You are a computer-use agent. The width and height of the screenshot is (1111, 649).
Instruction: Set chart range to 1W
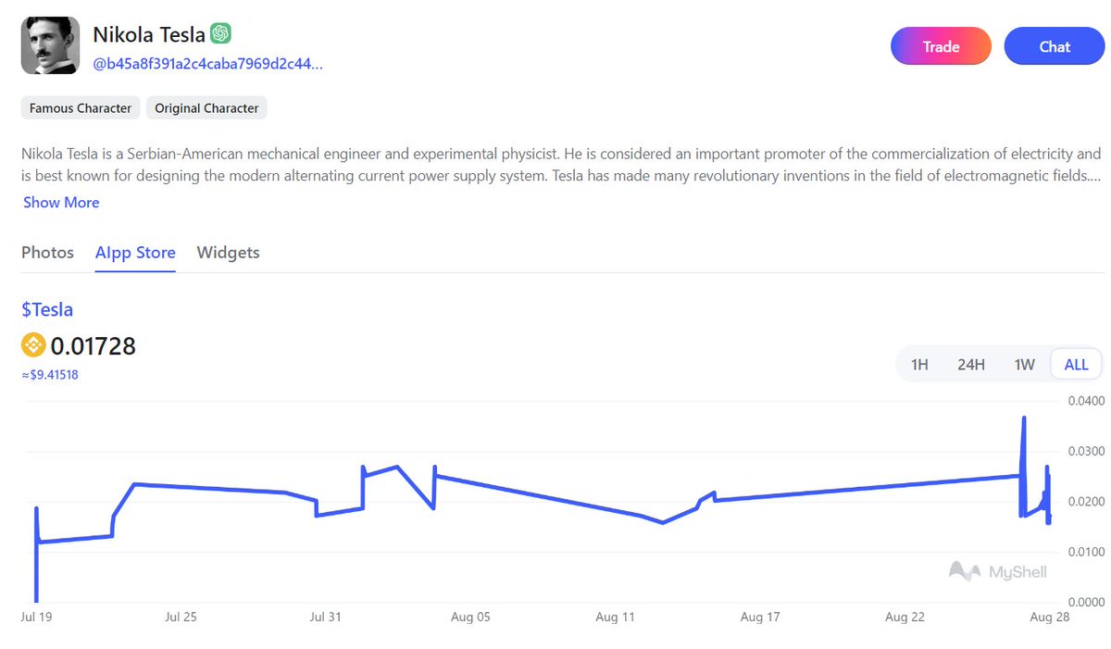tap(1024, 364)
